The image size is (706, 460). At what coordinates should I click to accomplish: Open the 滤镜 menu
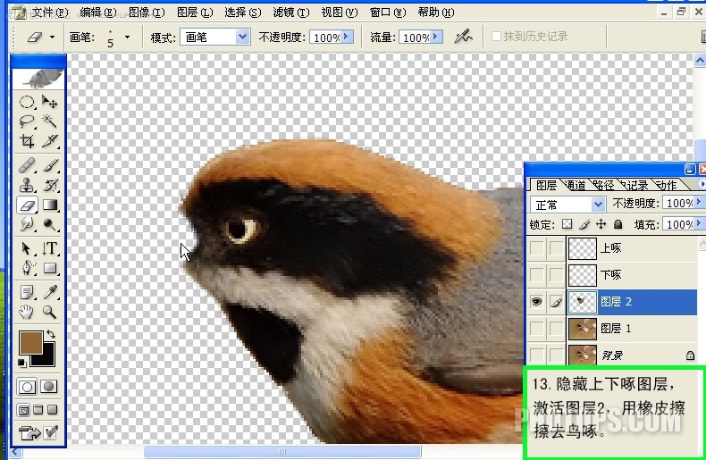tap(290, 13)
